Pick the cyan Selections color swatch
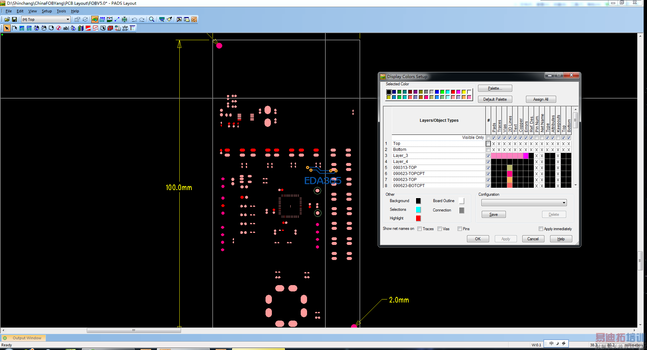This screenshot has width=647, height=350. coord(418,209)
